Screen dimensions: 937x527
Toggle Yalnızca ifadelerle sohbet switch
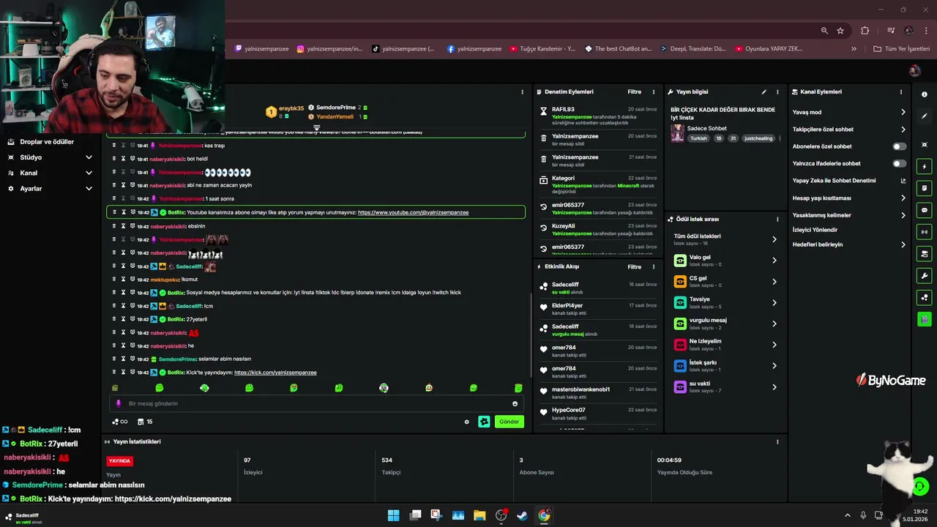pos(900,163)
